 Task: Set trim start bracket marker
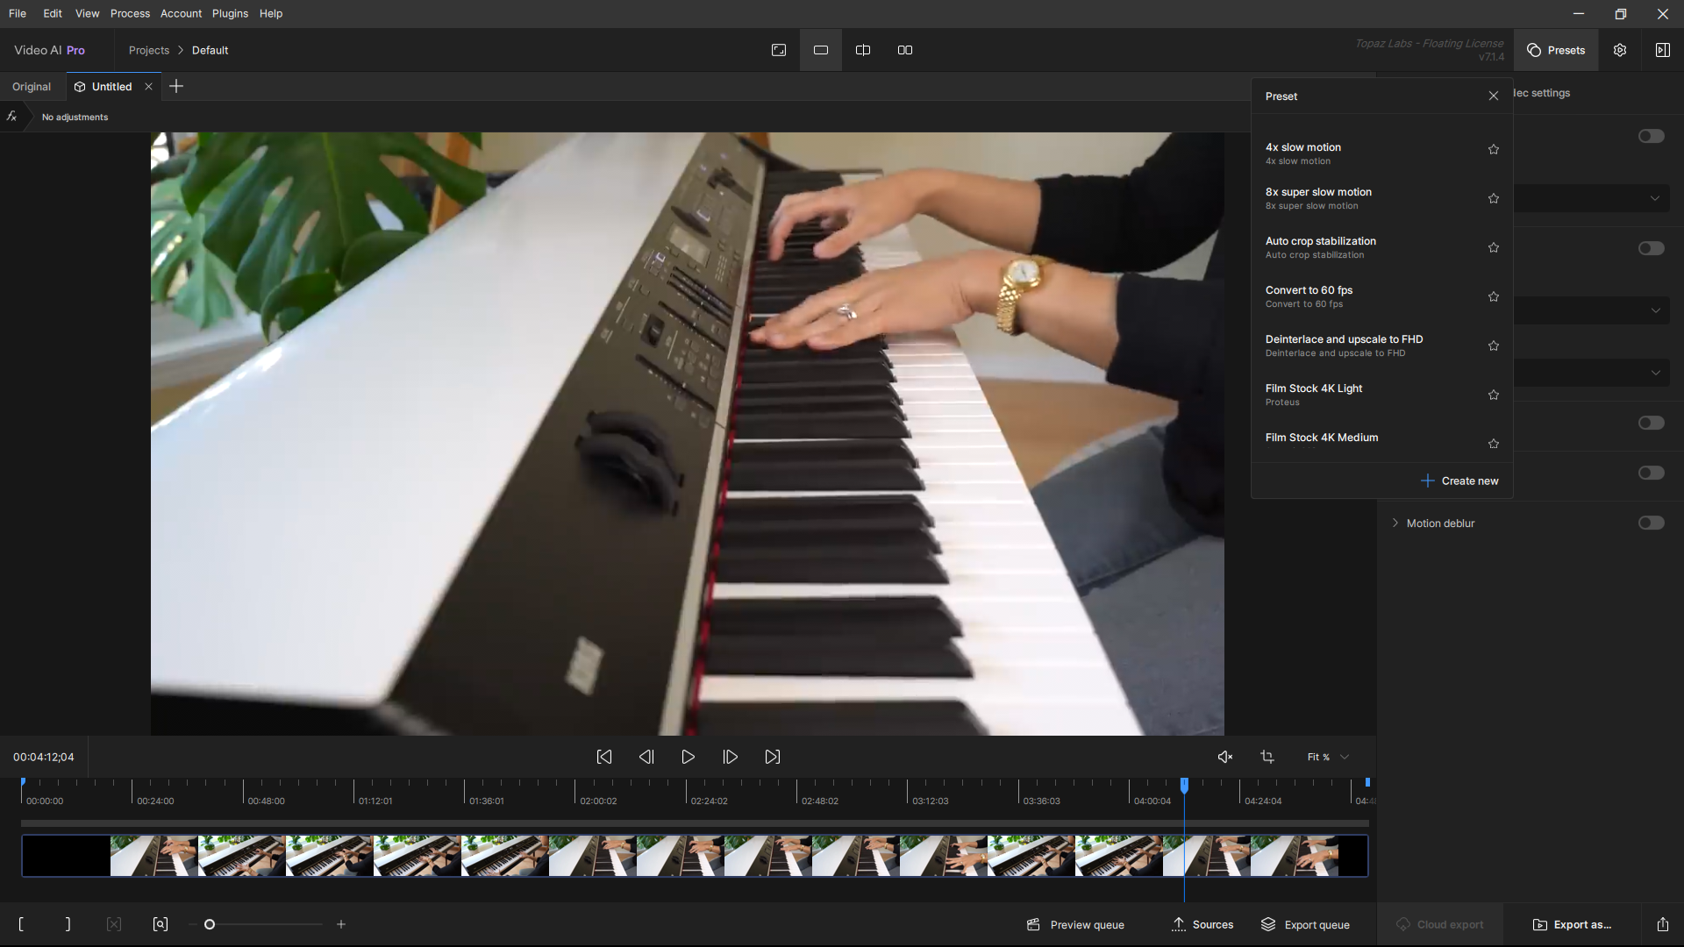[21, 924]
